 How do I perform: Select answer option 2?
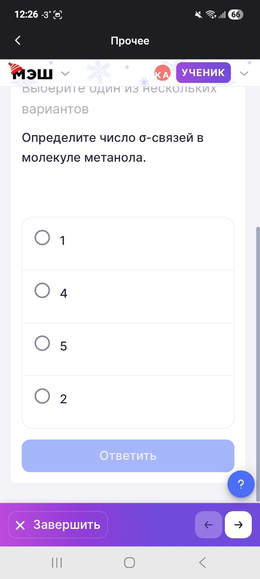pos(43,396)
